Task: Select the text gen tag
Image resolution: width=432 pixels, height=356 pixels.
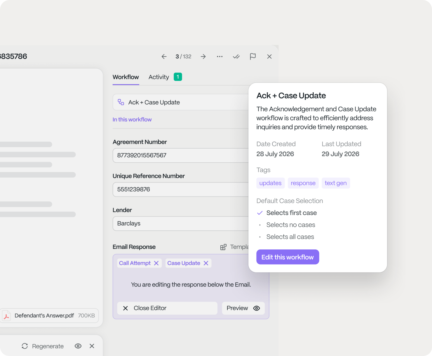Action: point(336,183)
